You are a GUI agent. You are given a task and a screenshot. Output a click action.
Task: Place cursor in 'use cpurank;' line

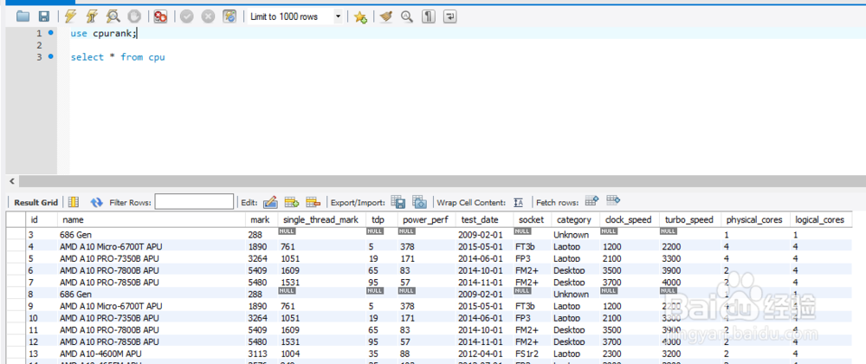[x=103, y=33]
